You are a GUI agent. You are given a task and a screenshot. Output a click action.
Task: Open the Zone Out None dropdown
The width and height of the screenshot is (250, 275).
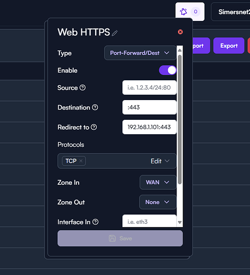coord(158,202)
